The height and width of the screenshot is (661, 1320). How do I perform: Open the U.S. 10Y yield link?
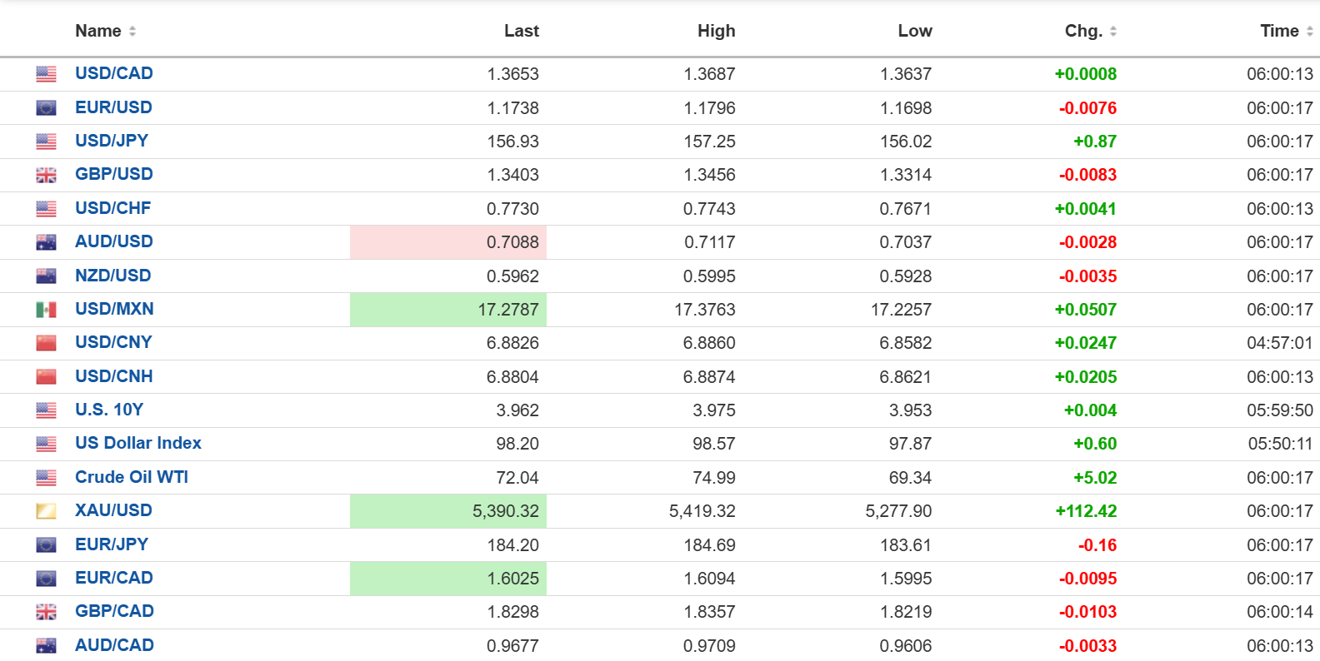[x=109, y=410]
